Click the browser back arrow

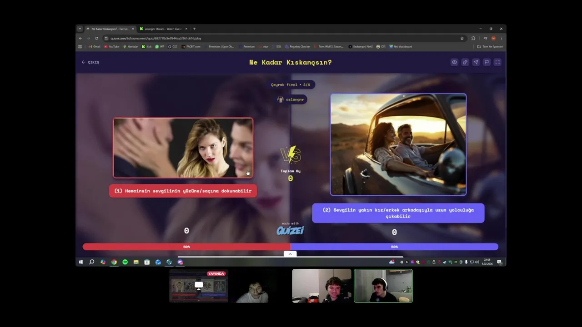(80, 38)
